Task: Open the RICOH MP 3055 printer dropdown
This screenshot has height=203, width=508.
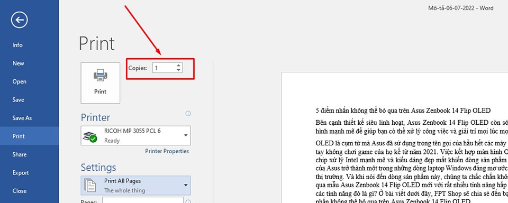Action: [x=136, y=135]
